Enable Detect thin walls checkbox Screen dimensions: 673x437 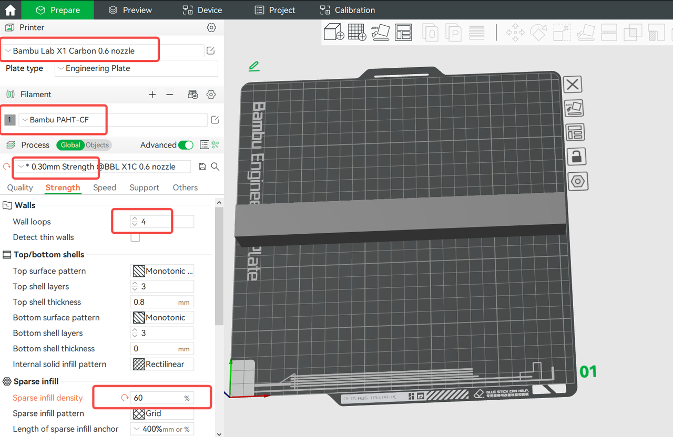(135, 237)
